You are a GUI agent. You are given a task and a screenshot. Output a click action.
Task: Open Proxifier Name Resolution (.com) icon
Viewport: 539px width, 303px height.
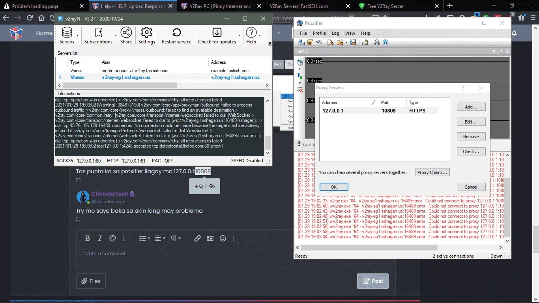coord(319,43)
